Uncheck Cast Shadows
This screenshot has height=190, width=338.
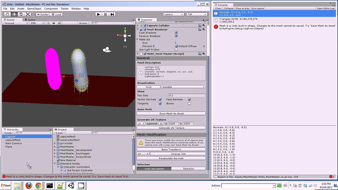pos(176,33)
